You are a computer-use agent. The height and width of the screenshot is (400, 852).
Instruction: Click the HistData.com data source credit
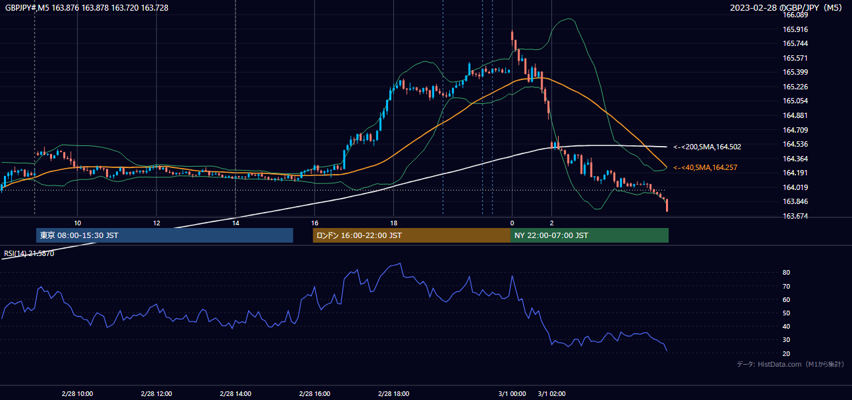[x=790, y=364]
